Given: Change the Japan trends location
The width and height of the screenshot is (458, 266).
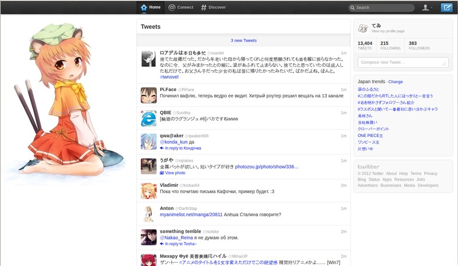Looking at the screenshot, I should pos(396,82).
